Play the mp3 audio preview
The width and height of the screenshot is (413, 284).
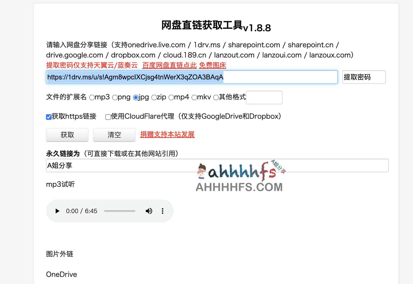click(57, 211)
